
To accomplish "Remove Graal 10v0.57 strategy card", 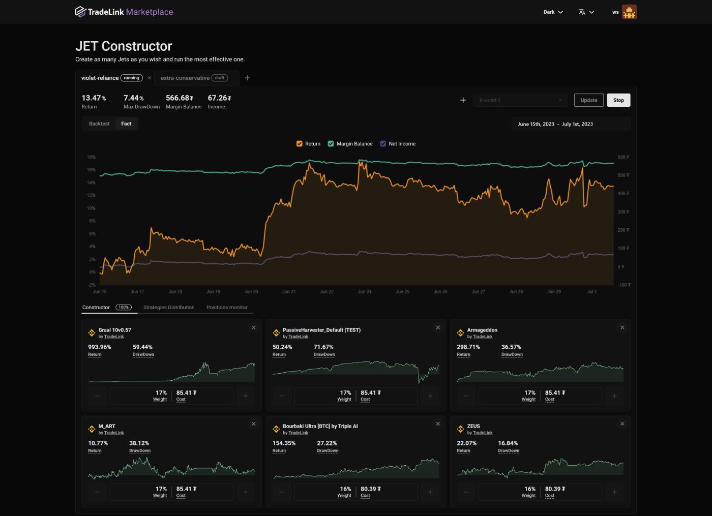I will pos(253,328).
